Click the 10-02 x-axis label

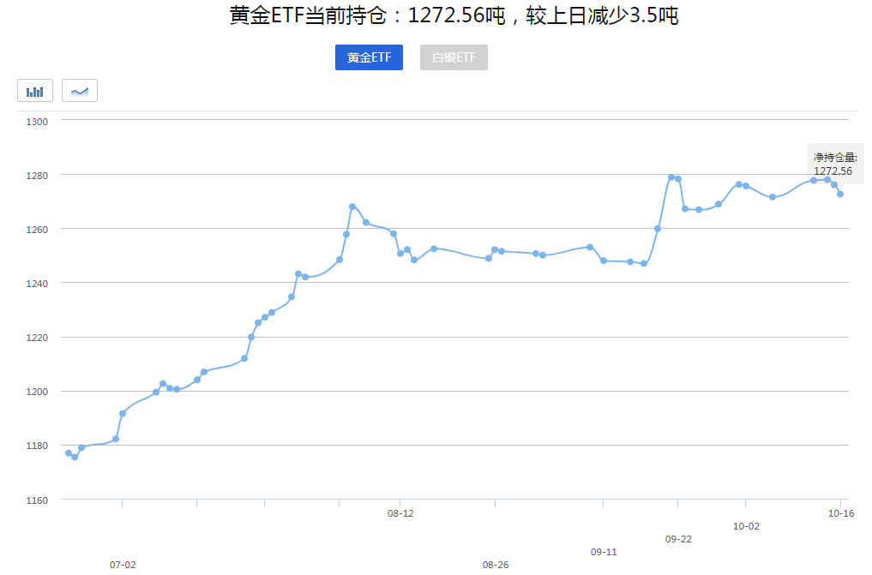click(746, 526)
